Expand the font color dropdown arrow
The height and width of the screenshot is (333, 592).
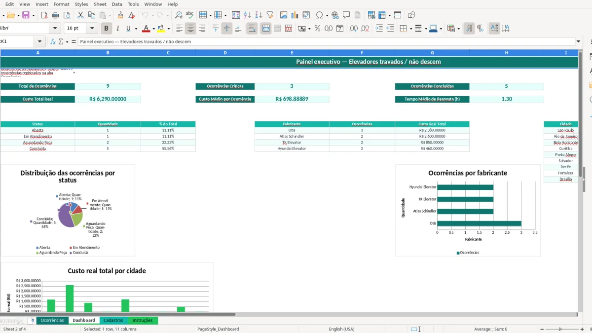(x=153, y=29)
